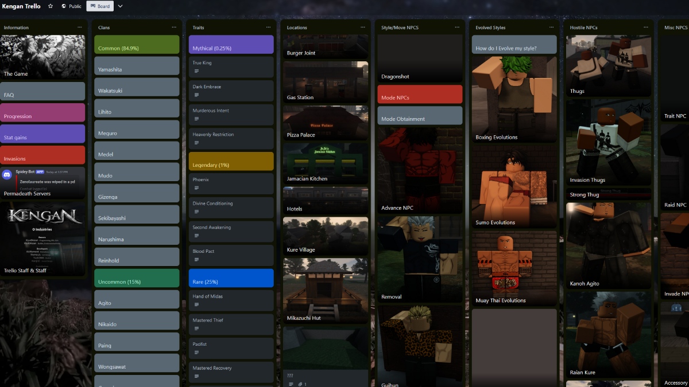The height and width of the screenshot is (387, 689).
Task: Open the Pizza Palace location card
Action: coord(326,123)
